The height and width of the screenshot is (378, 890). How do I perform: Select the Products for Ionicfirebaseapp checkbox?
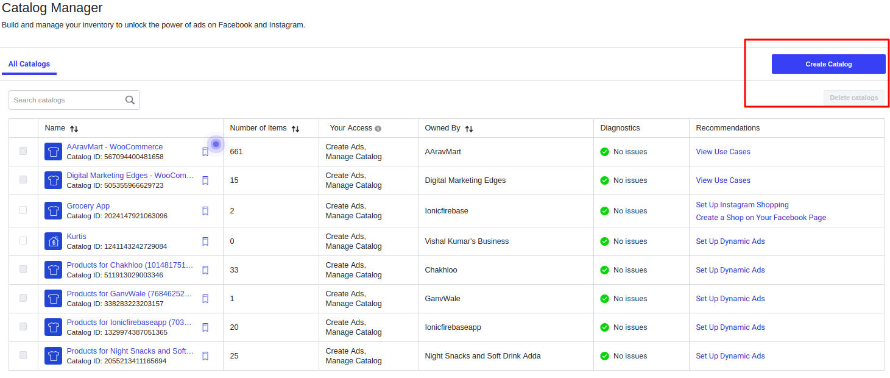[x=23, y=326]
